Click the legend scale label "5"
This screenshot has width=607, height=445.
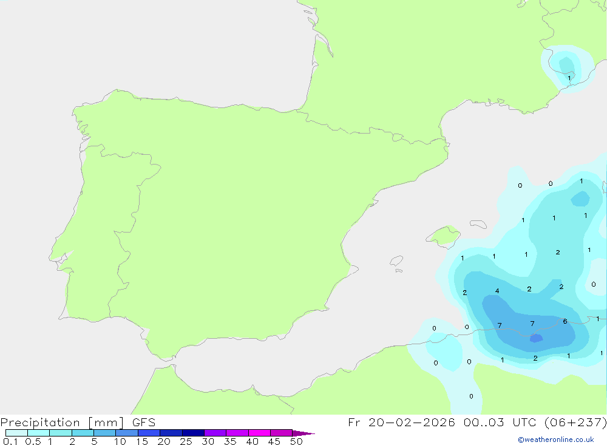94,441
